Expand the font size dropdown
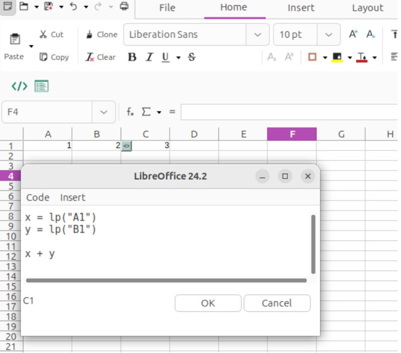Viewport: 401px width, 353px height. (x=329, y=35)
